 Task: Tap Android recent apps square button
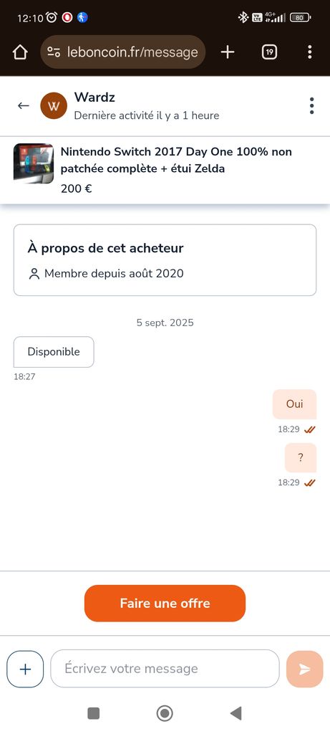click(x=94, y=713)
